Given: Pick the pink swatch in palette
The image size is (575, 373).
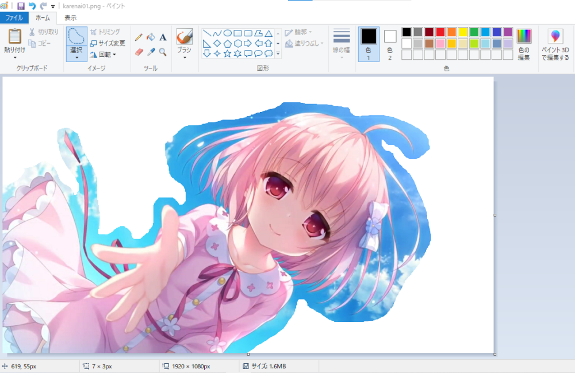Looking at the screenshot, I should pyautogui.click(x=440, y=44).
